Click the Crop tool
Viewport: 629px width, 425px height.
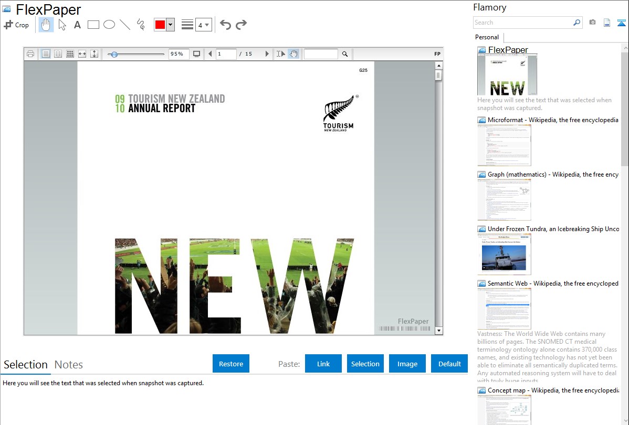point(16,25)
